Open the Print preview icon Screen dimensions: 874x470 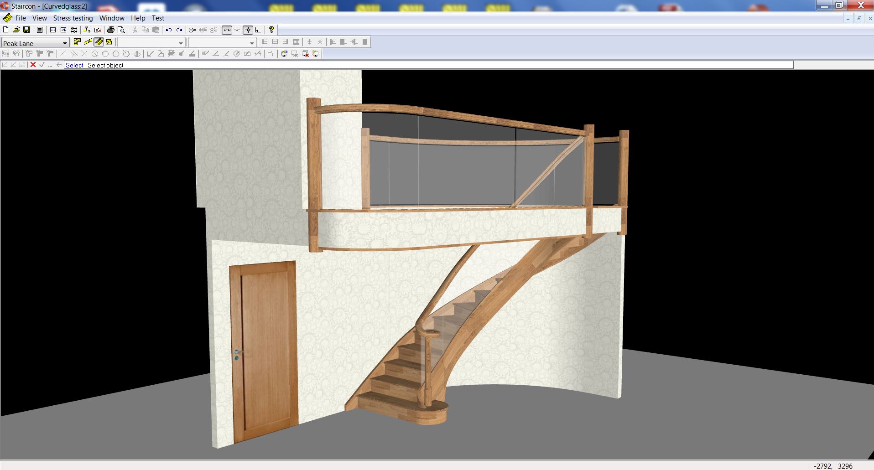click(x=121, y=30)
